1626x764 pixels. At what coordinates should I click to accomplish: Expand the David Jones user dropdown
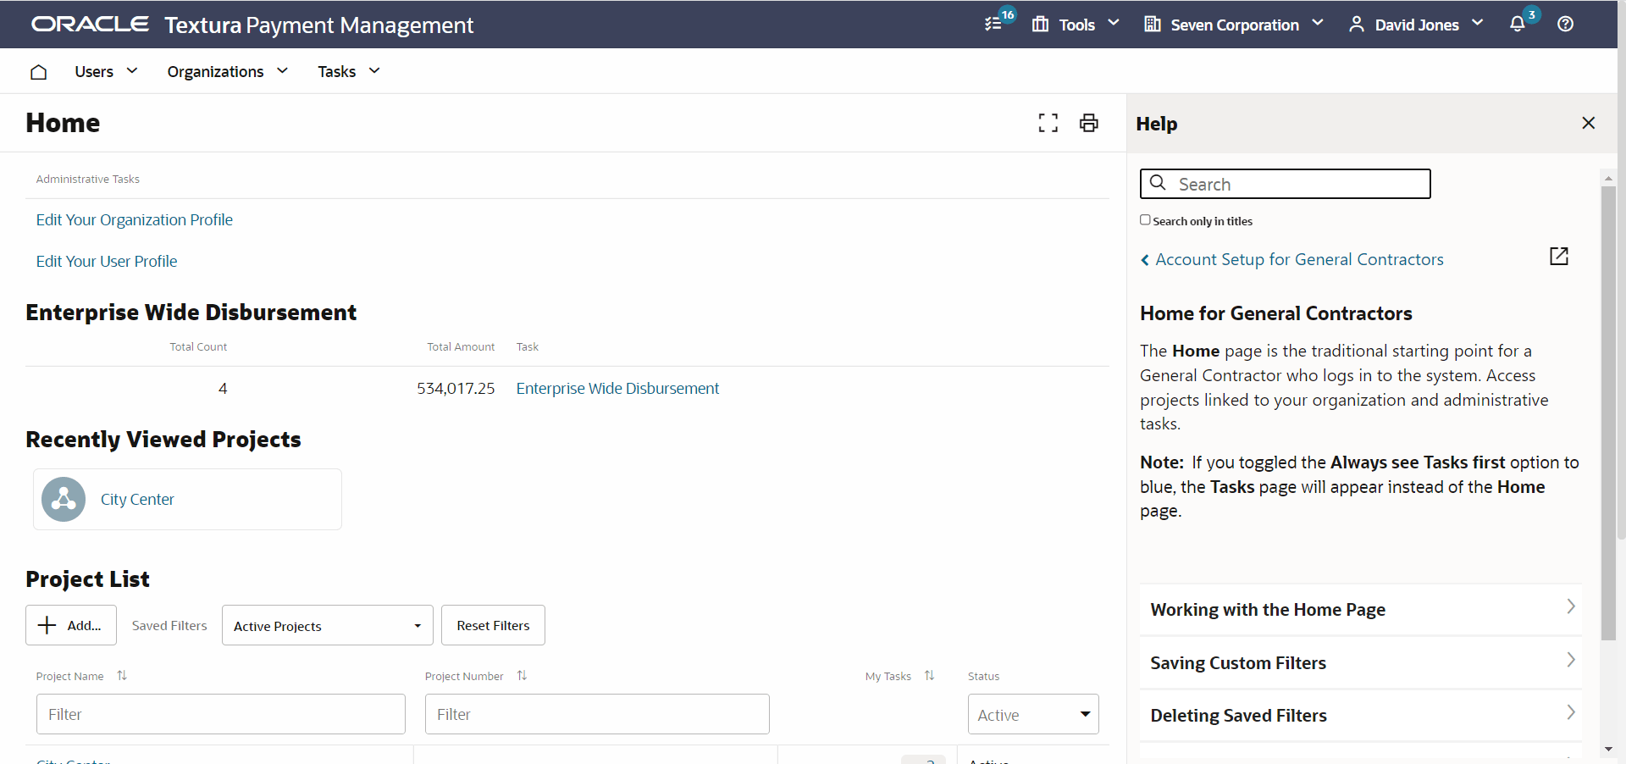click(x=1478, y=23)
